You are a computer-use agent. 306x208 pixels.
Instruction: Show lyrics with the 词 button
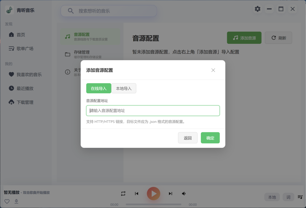tap(288, 197)
